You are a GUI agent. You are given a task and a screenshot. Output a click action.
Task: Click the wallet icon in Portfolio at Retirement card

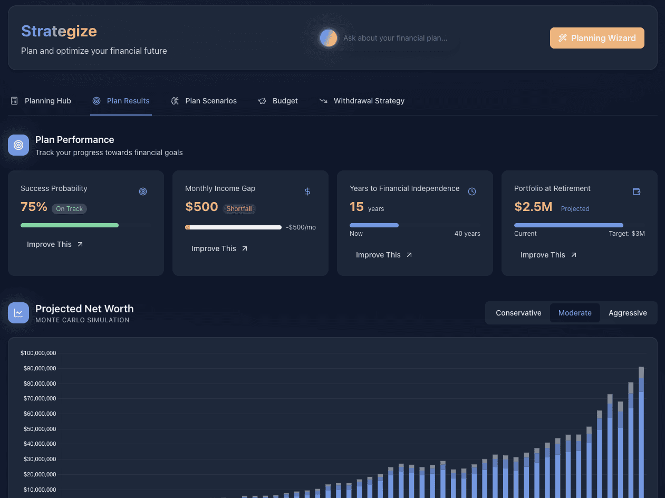click(x=637, y=191)
